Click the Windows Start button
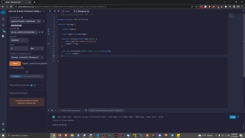The width and height of the screenshot is (245, 138). (3, 135)
